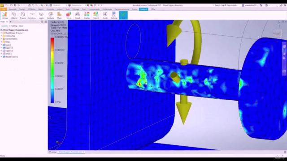
Task: Click the Home icon in quick access toolbar
Action: 29,5
